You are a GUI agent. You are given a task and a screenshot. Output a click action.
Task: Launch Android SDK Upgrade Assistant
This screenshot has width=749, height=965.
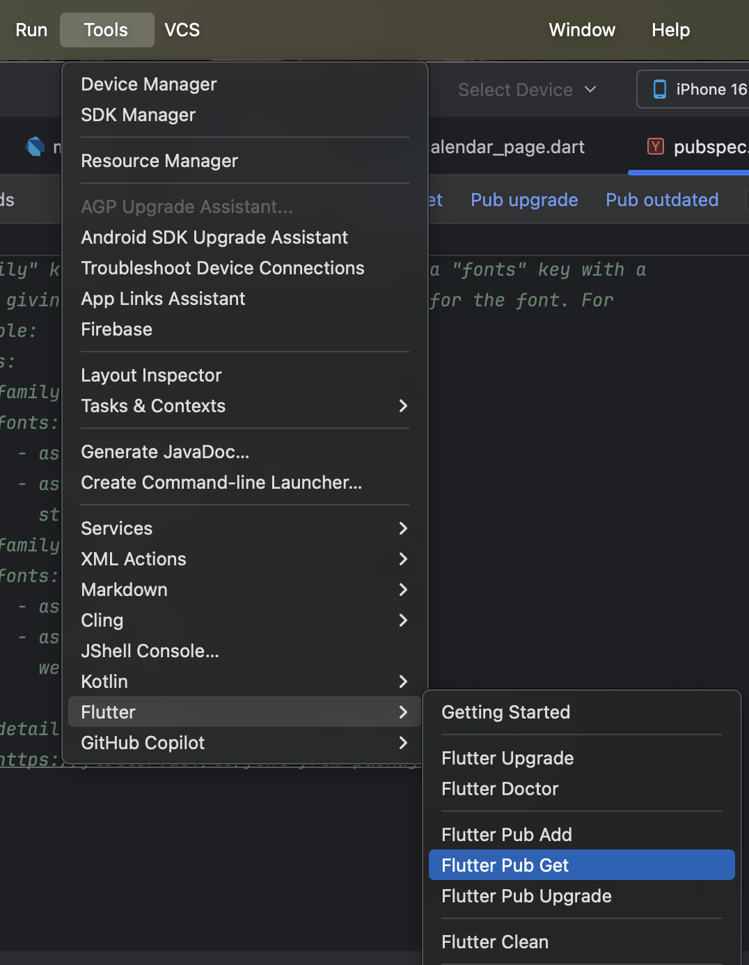tap(245, 237)
